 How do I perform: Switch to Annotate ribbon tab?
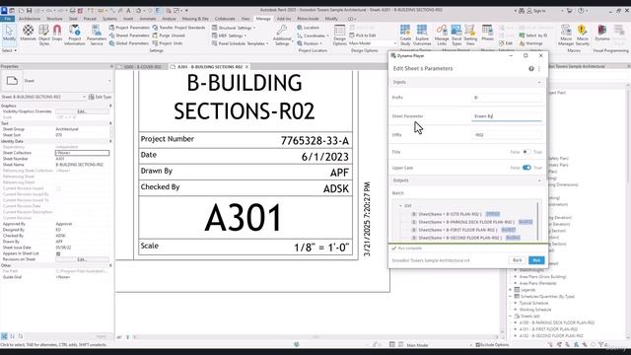(x=147, y=19)
